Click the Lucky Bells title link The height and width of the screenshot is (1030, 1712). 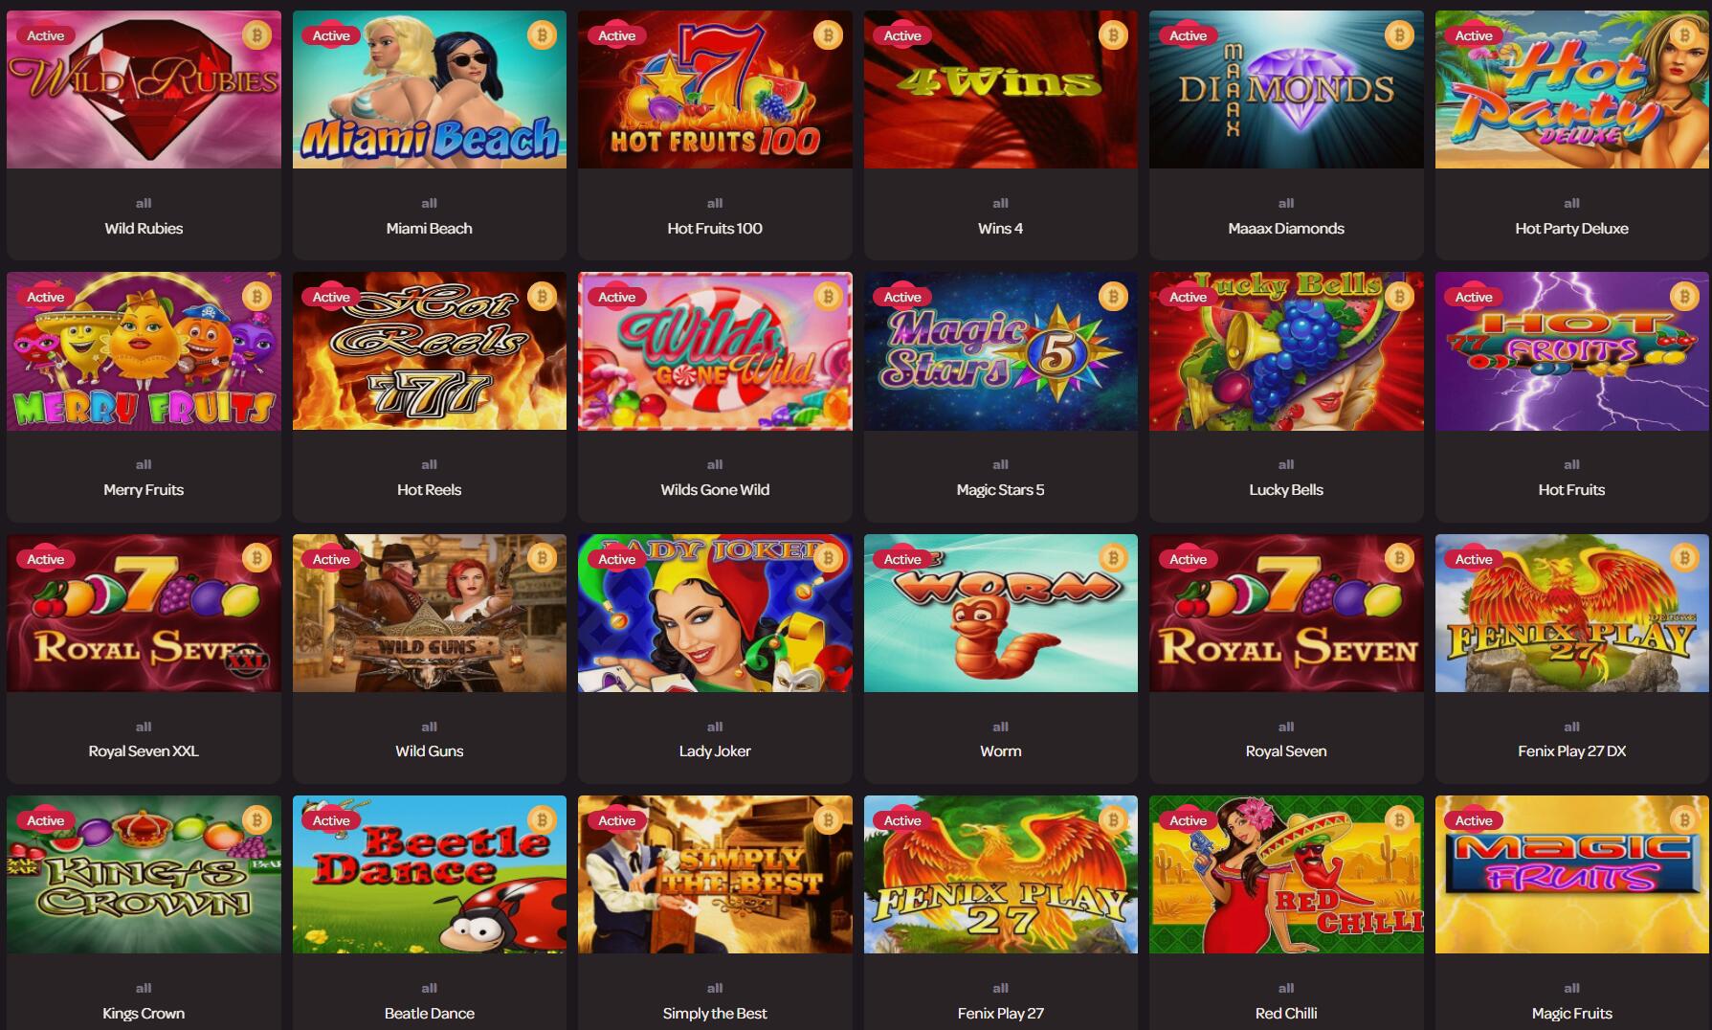(x=1286, y=489)
